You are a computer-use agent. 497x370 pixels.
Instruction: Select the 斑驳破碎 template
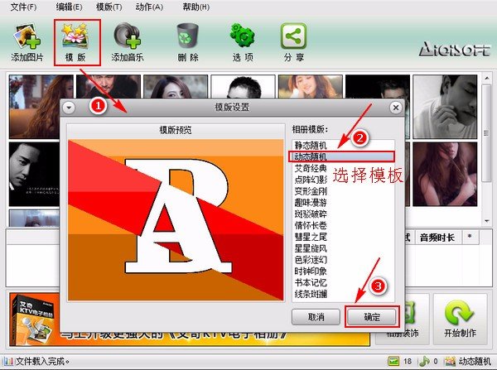[x=343, y=214]
